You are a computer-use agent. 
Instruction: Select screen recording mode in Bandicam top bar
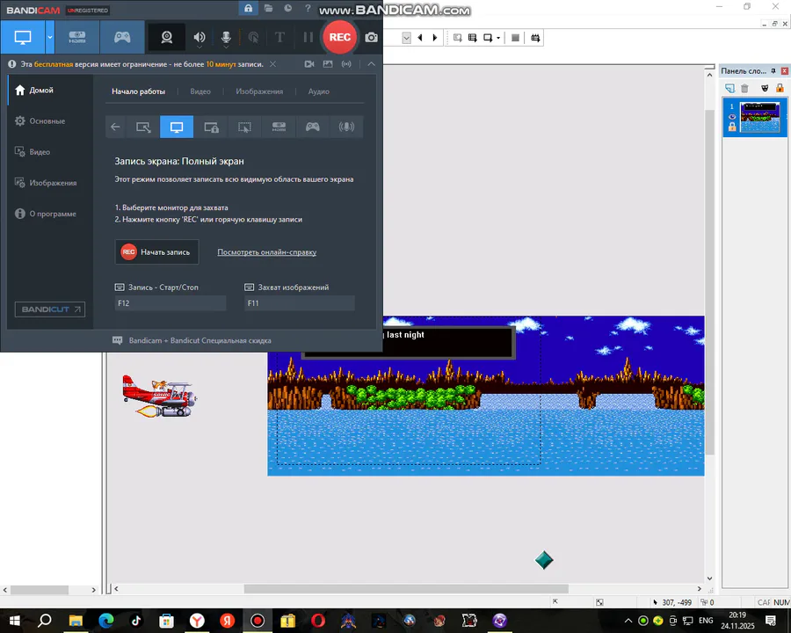pos(23,37)
